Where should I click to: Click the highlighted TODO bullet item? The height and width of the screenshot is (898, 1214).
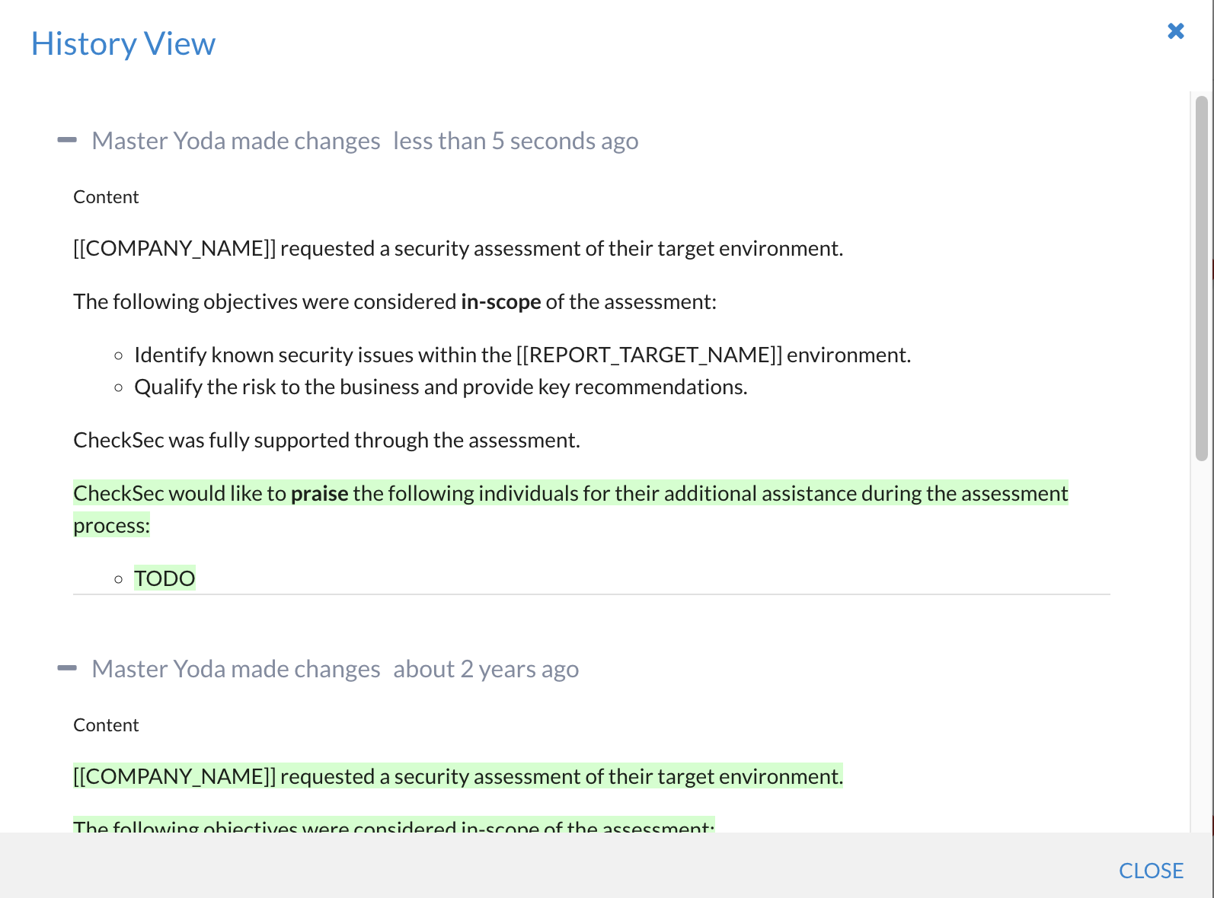point(165,578)
